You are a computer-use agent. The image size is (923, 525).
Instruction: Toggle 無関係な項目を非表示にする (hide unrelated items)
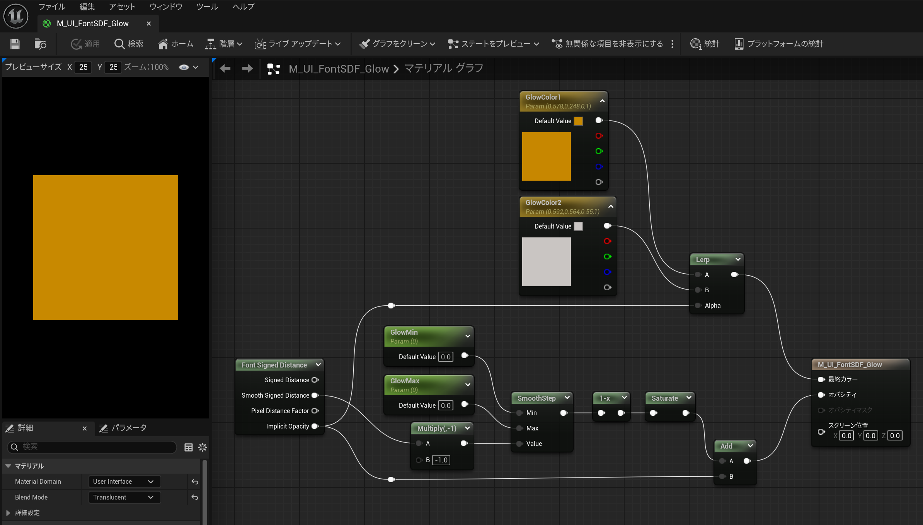coord(607,44)
